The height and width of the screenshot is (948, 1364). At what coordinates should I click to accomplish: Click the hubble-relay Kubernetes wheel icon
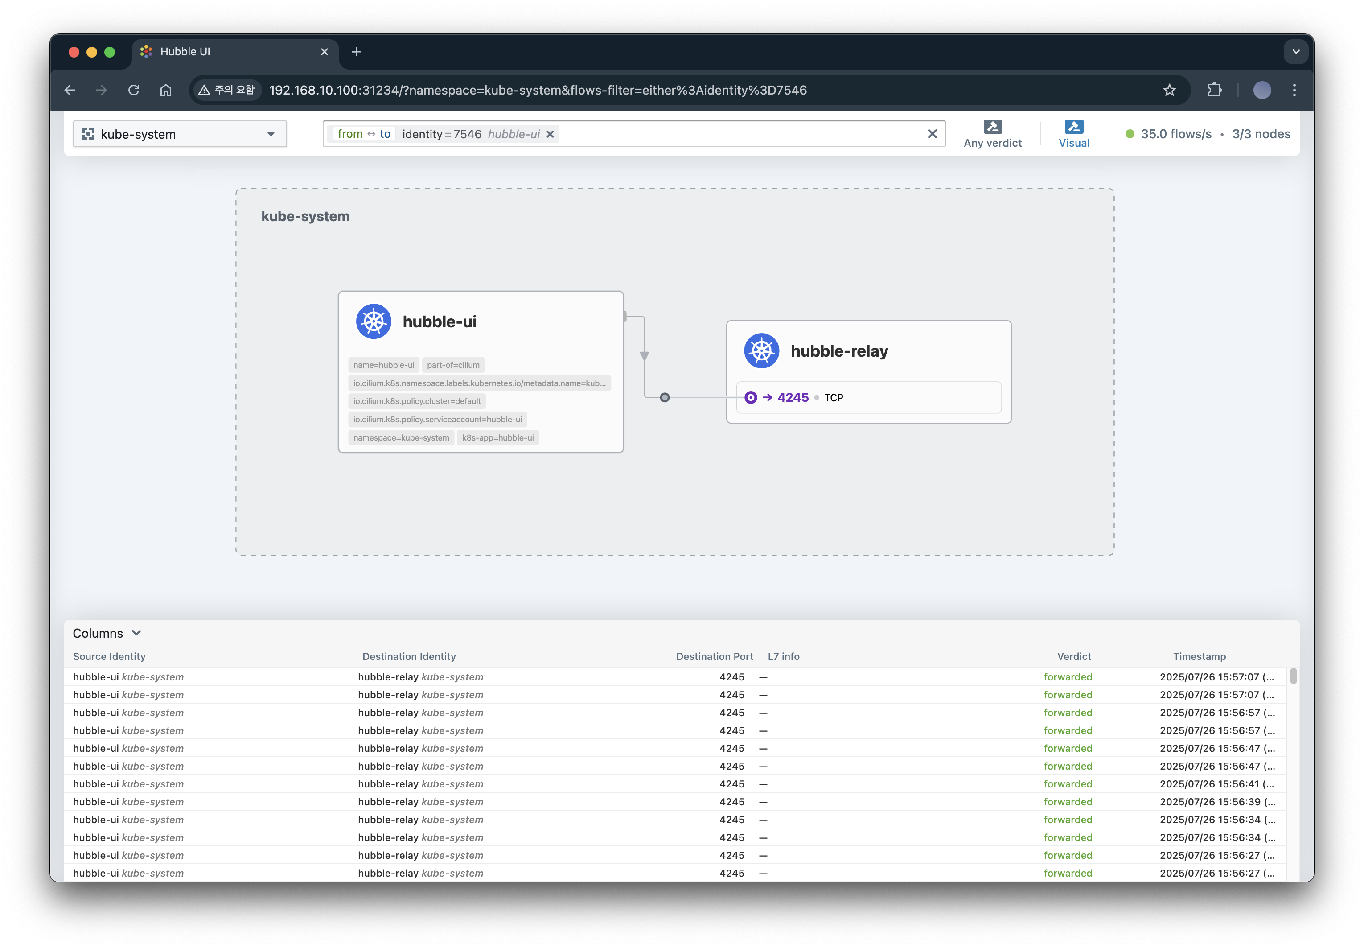761,351
